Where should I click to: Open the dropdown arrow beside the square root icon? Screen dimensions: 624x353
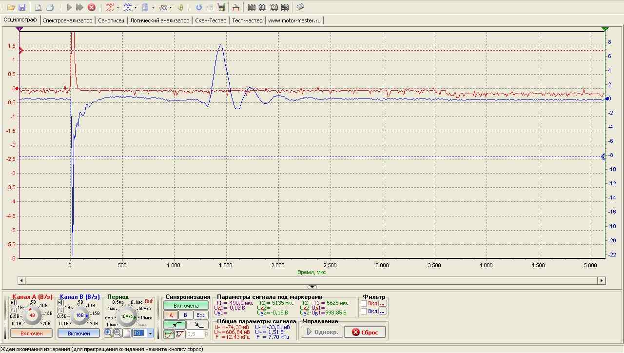171,7
